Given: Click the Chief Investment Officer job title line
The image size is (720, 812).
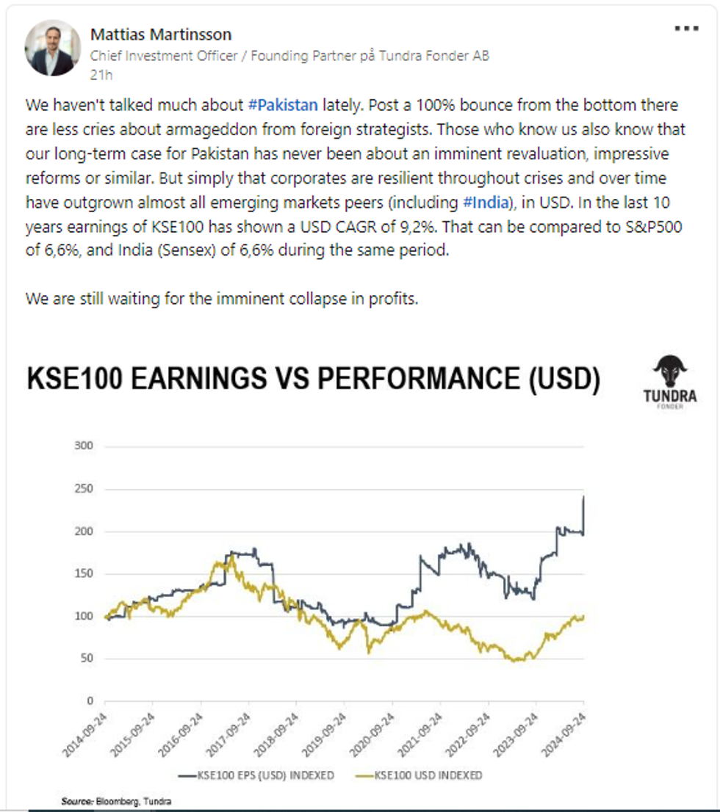Looking at the screenshot, I should tap(289, 56).
